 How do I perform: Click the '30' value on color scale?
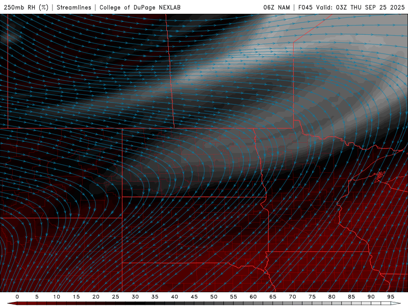point(135,297)
